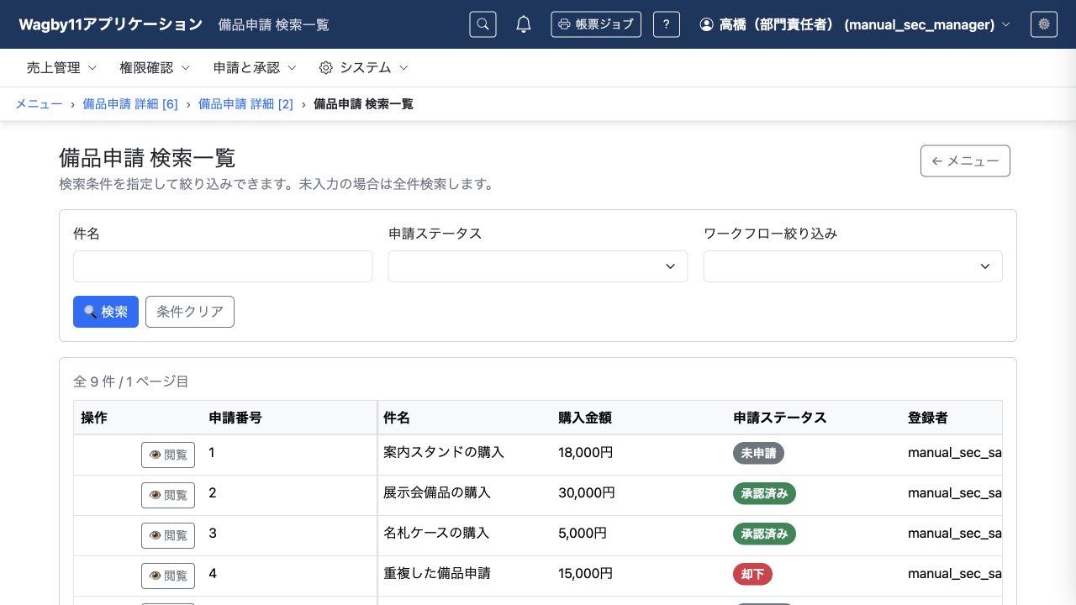Click the help question mark icon
Screen dimensions: 1076x605
tap(666, 24)
